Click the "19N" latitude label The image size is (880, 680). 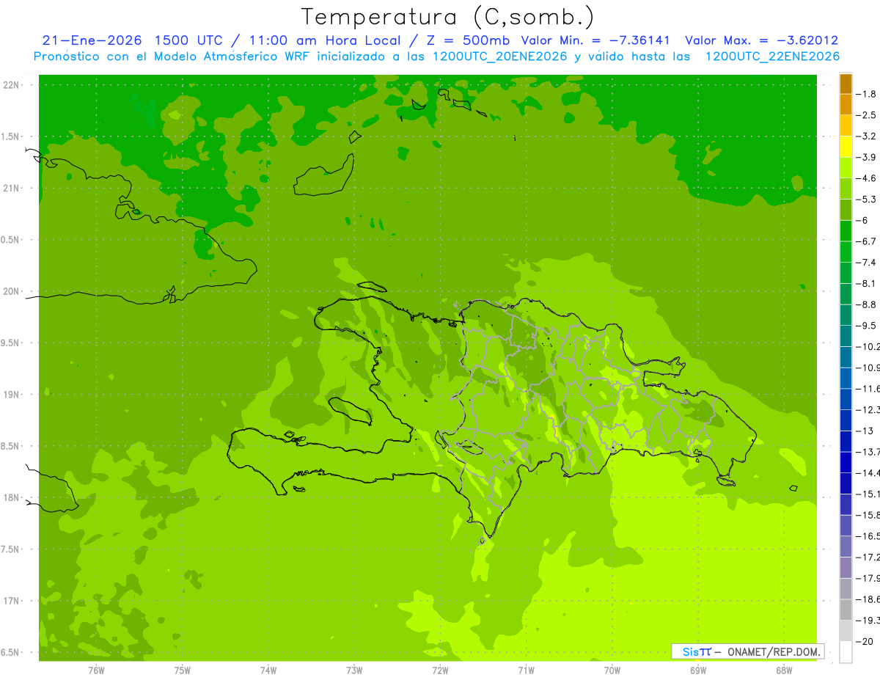point(11,395)
